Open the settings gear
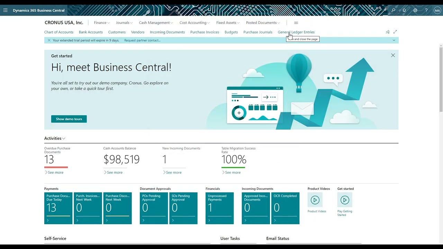This screenshot has width=443, height=249. point(415,10)
